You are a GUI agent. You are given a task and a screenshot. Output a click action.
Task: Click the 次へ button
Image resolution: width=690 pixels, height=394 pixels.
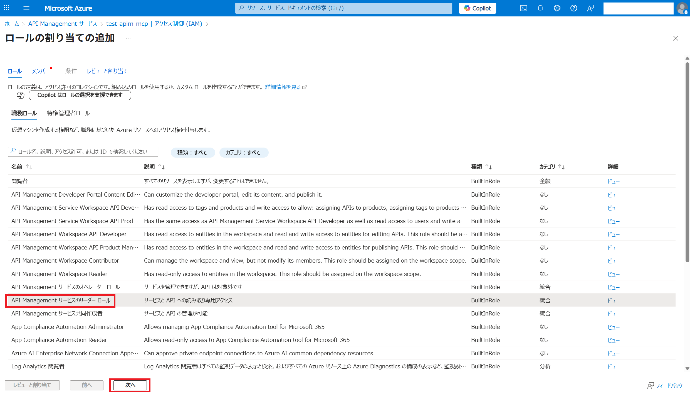coord(130,385)
